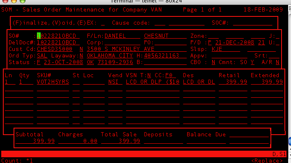The image size is (291, 163).
Task: Click the state field OK
Action: 90,62
